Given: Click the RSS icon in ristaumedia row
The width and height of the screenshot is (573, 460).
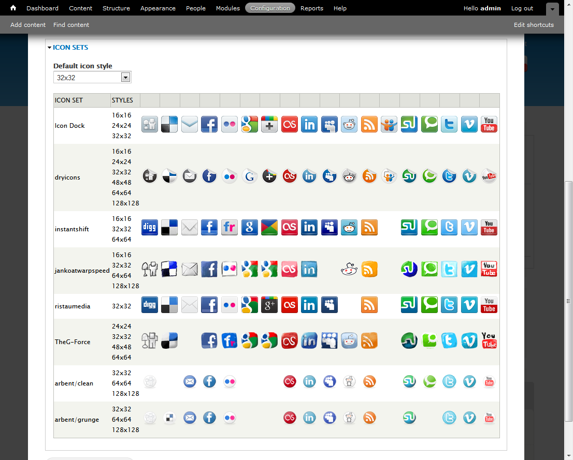Looking at the screenshot, I should (x=369, y=305).
